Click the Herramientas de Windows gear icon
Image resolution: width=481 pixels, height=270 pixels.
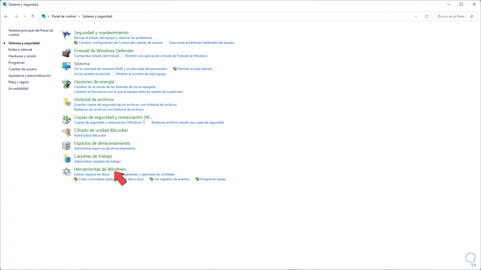click(x=66, y=171)
